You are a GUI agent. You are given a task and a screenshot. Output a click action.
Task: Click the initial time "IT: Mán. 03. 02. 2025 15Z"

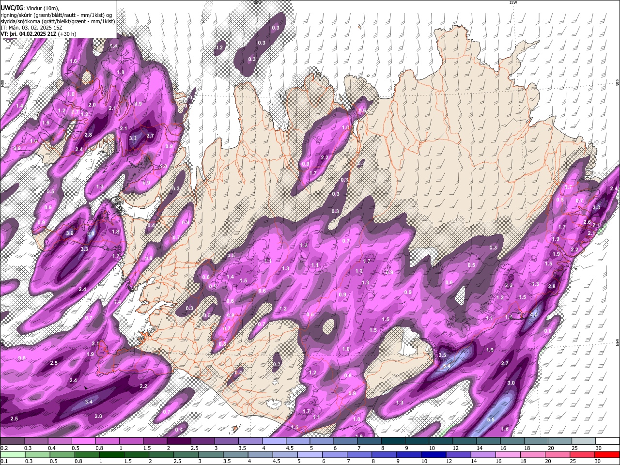tap(31, 28)
